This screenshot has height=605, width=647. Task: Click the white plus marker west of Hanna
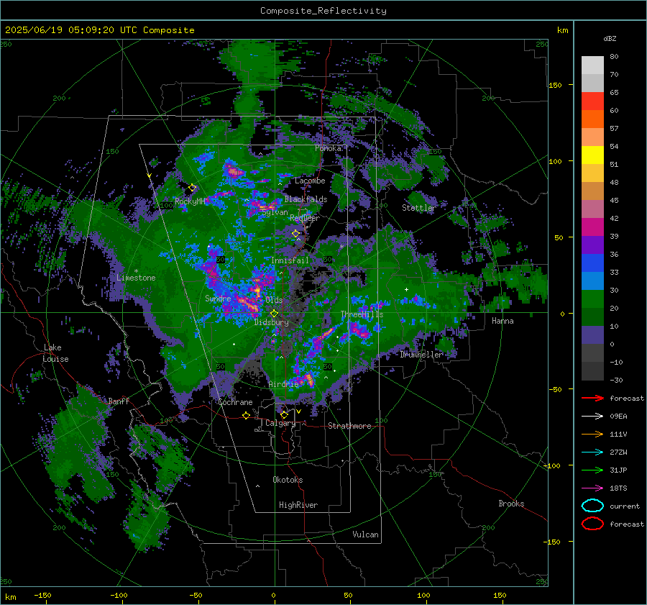pyautogui.click(x=406, y=289)
